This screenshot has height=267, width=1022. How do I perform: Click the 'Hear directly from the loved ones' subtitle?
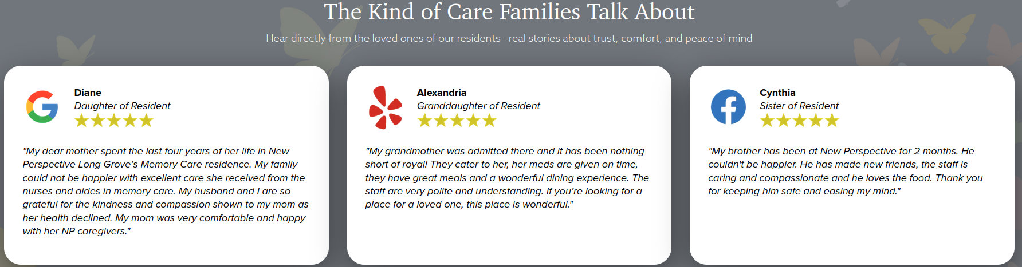509,38
